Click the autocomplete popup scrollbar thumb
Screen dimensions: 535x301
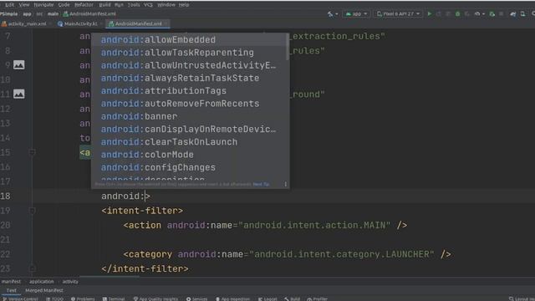[288, 48]
